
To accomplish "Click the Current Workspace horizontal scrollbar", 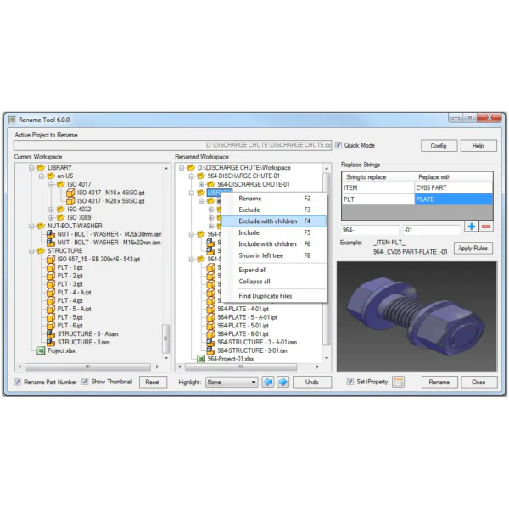I will pos(88,366).
